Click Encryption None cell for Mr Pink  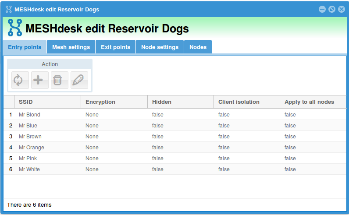[x=114, y=158]
